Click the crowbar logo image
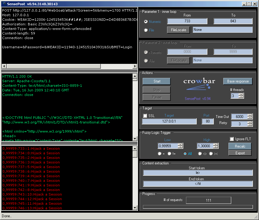The width and height of the screenshot is (259, 220). [199, 84]
